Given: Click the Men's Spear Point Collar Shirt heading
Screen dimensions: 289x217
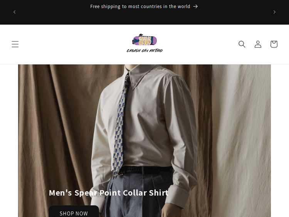Looking at the screenshot, I should click(109, 193).
